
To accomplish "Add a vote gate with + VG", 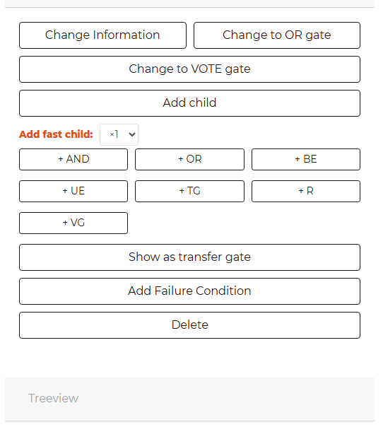I will click(73, 223).
